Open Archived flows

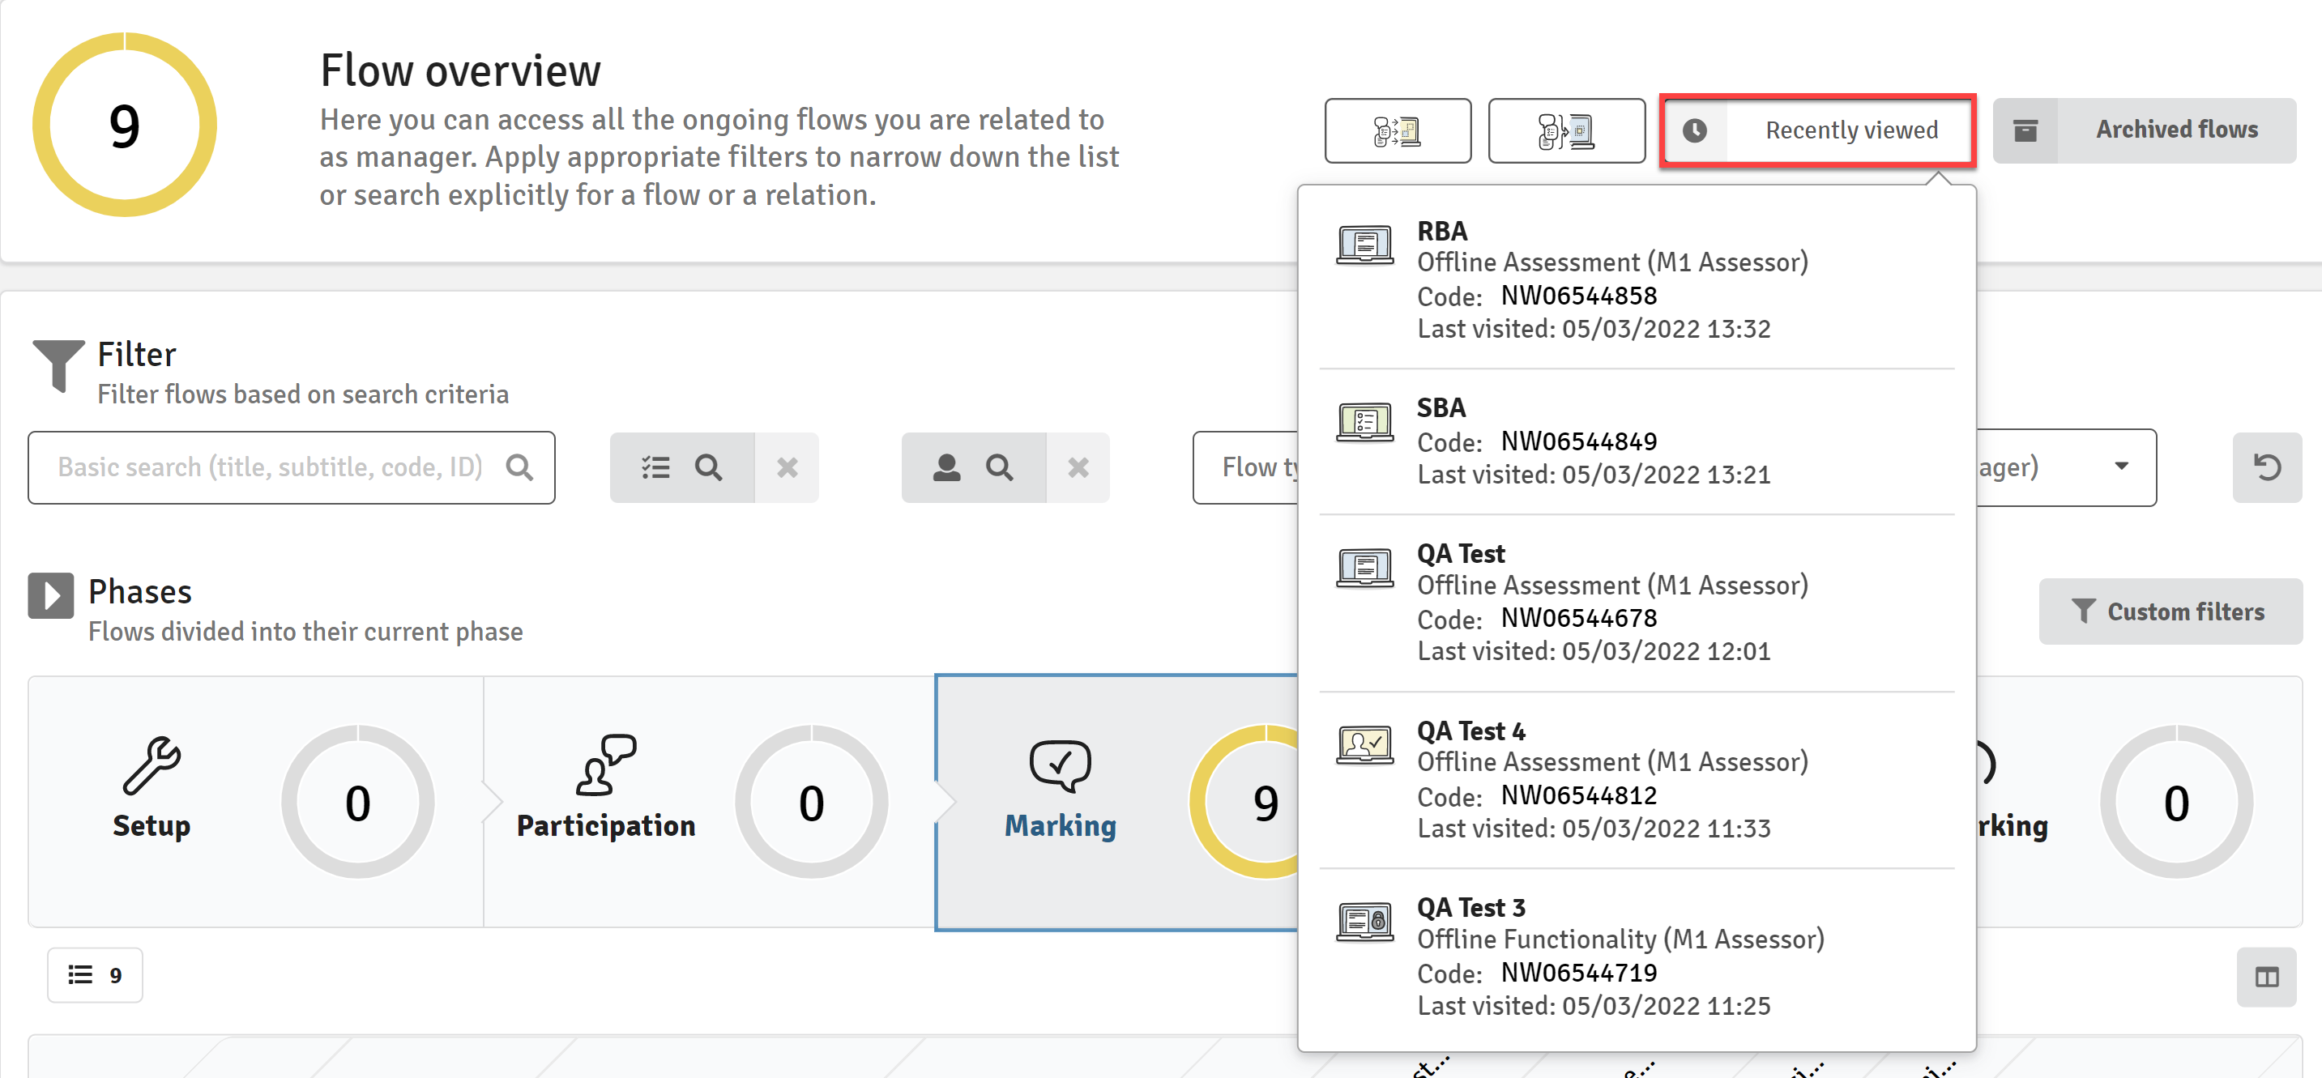(2144, 130)
